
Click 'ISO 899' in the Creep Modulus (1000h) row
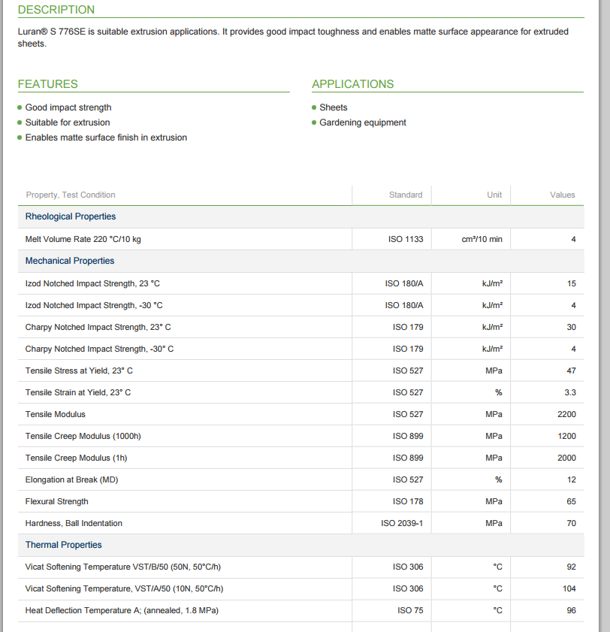click(408, 436)
